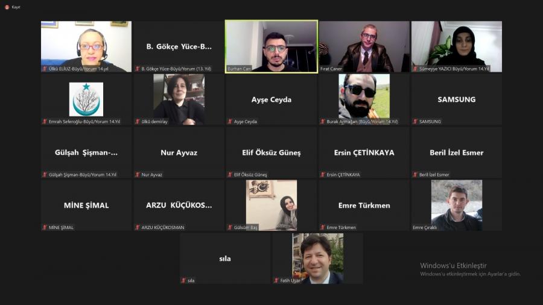Click muted mic icon on Beril İzel Esmer tile

(415, 175)
